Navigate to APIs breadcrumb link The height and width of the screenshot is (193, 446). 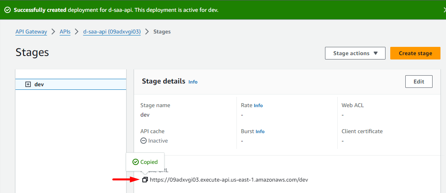[65, 32]
